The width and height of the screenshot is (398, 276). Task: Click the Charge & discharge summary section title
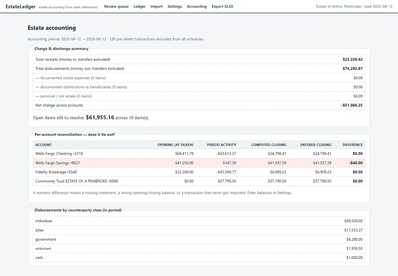[x=61, y=49]
